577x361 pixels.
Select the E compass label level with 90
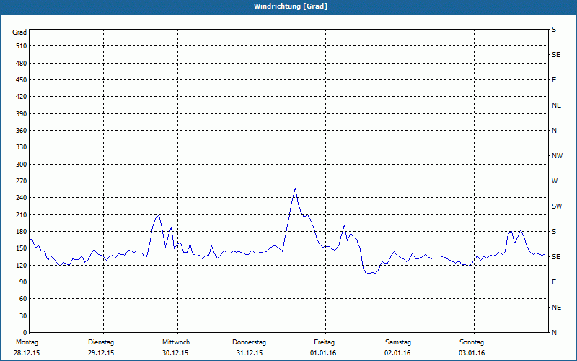pos(554,282)
